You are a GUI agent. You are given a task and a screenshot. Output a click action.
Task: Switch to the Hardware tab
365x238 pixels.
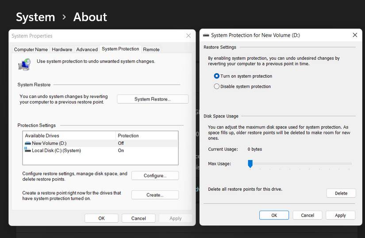click(62, 50)
